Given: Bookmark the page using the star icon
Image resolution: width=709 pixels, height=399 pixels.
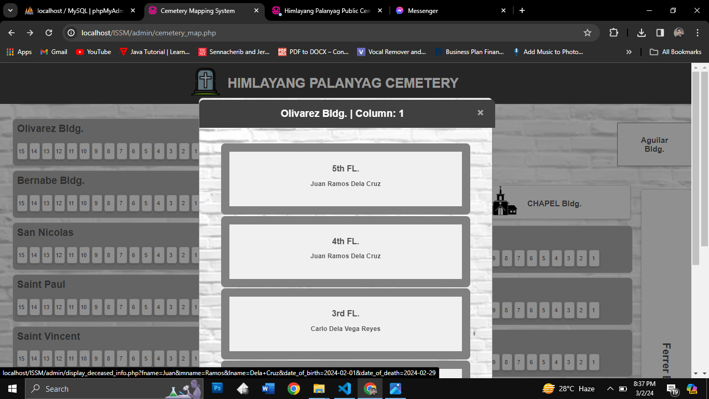Looking at the screenshot, I should tap(588, 32).
